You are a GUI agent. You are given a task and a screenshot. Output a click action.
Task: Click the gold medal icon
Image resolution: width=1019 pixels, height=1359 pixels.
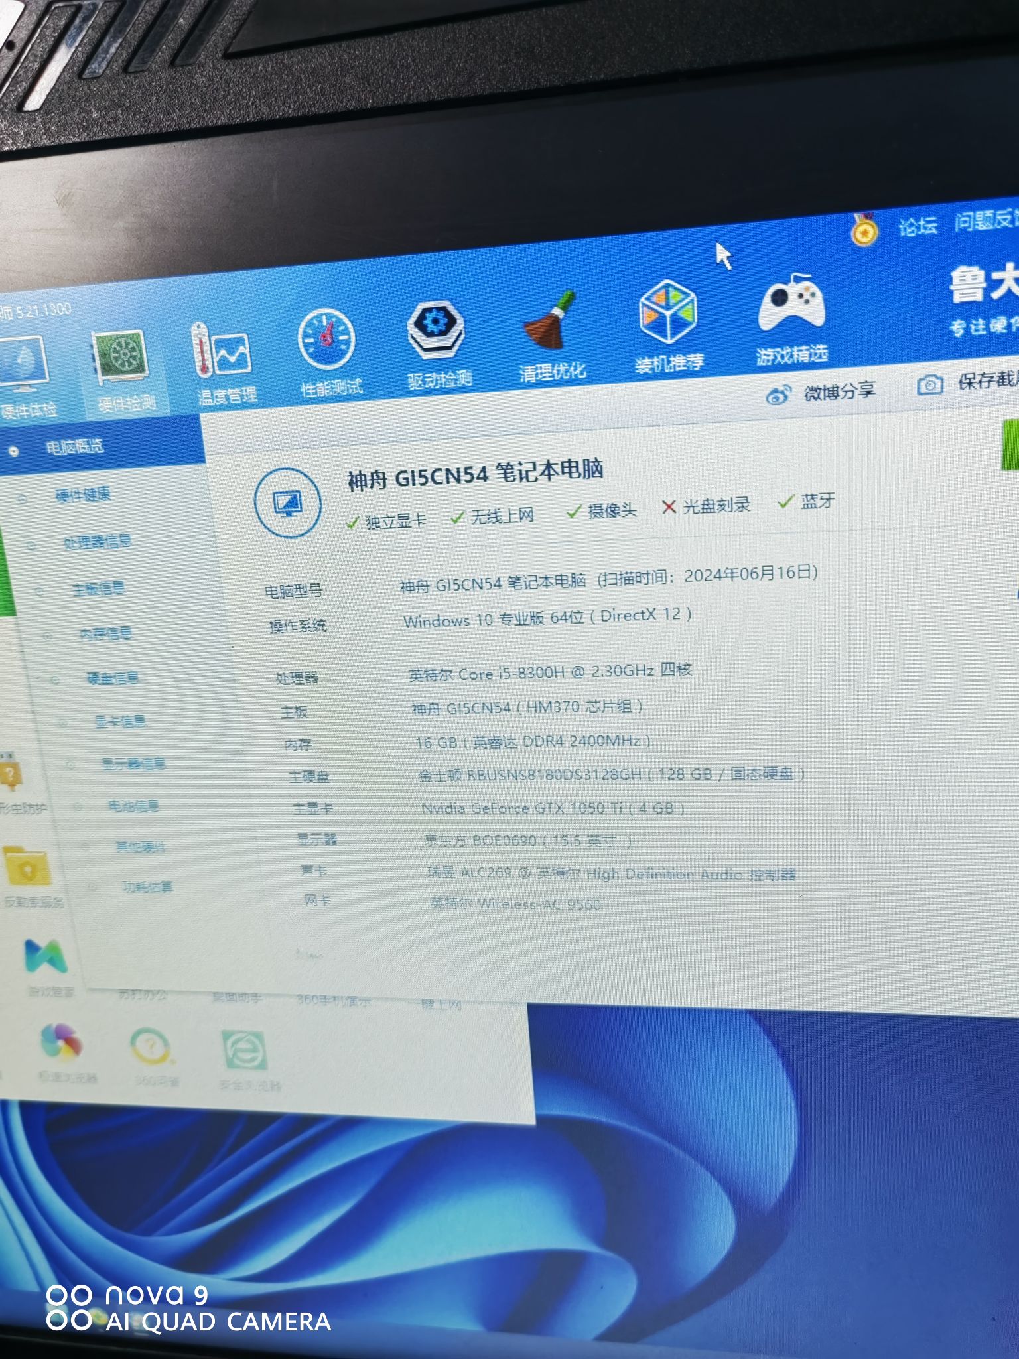(864, 229)
